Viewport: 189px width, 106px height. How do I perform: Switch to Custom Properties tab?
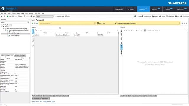[20, 56]
